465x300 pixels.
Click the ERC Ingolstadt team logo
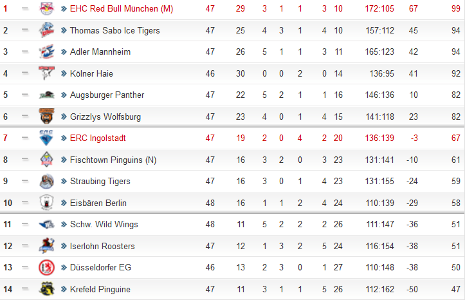click(x=46, y=138)
